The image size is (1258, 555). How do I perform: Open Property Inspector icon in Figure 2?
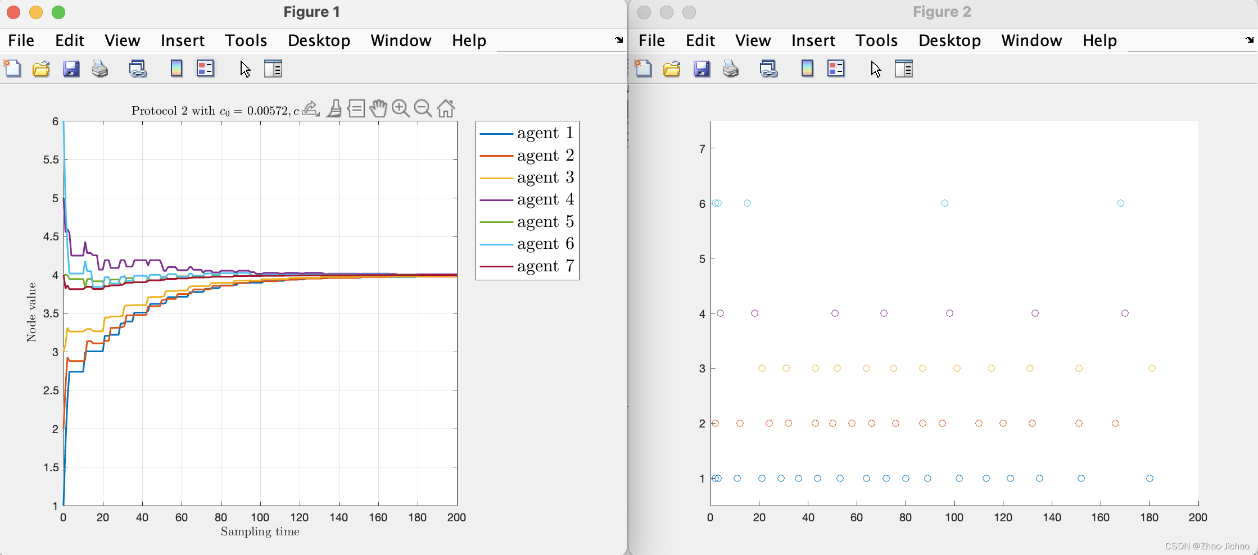(904, 69)
